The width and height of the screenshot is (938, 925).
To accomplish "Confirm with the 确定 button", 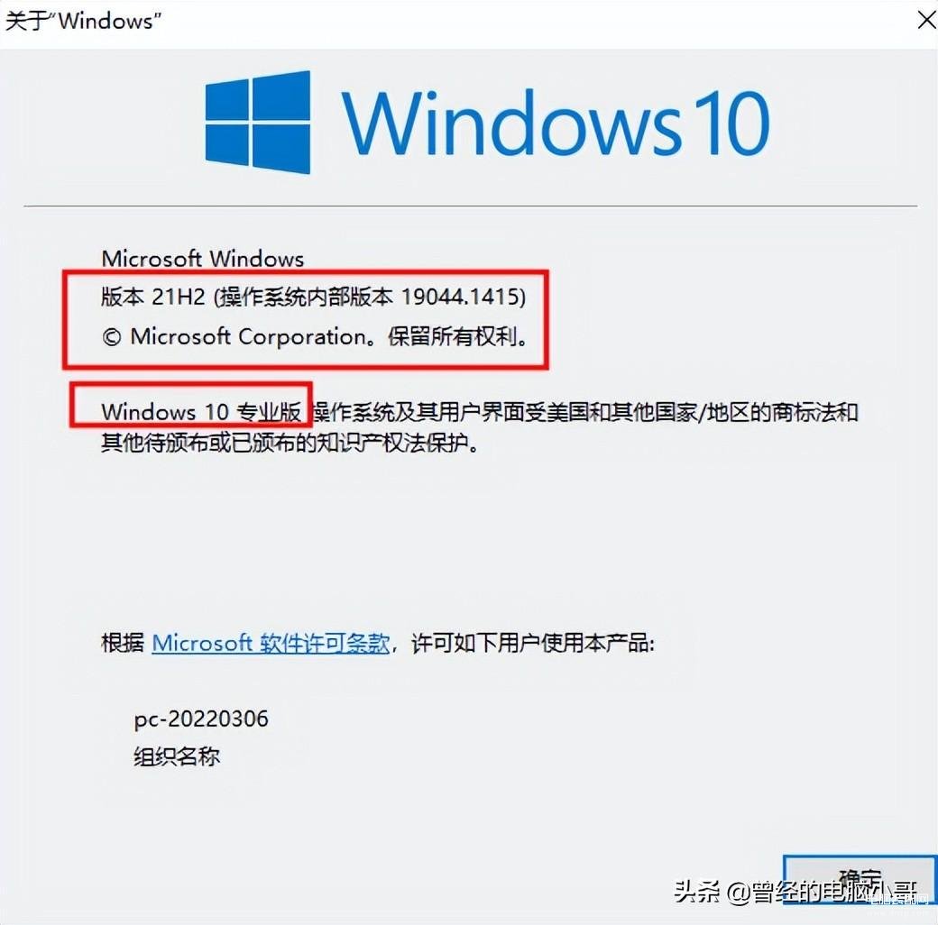I will point(860,882).
